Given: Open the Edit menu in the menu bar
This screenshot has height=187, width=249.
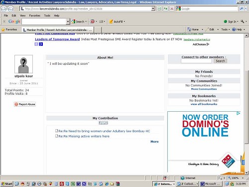Looking at the screenshot, I should 14,15.
